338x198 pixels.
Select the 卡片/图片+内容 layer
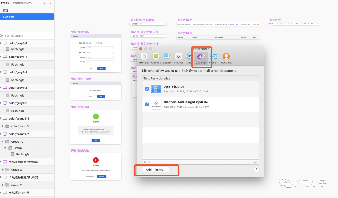[x=27, y=193]
